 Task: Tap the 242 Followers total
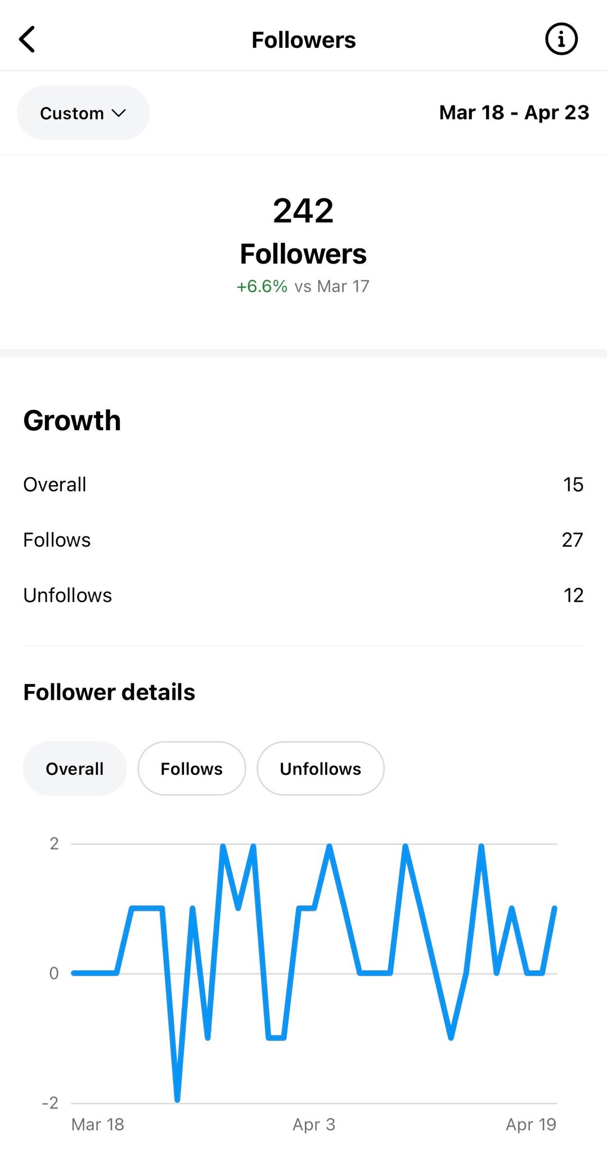point(303,231)
